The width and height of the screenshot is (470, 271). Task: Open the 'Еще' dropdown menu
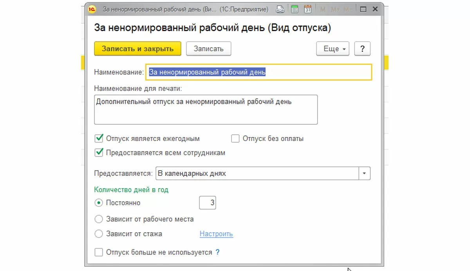tap(333, 49)
